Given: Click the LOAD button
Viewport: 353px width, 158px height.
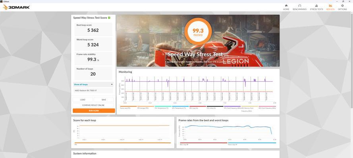Looking at the screenshot, I should click(x=83, y=100).
